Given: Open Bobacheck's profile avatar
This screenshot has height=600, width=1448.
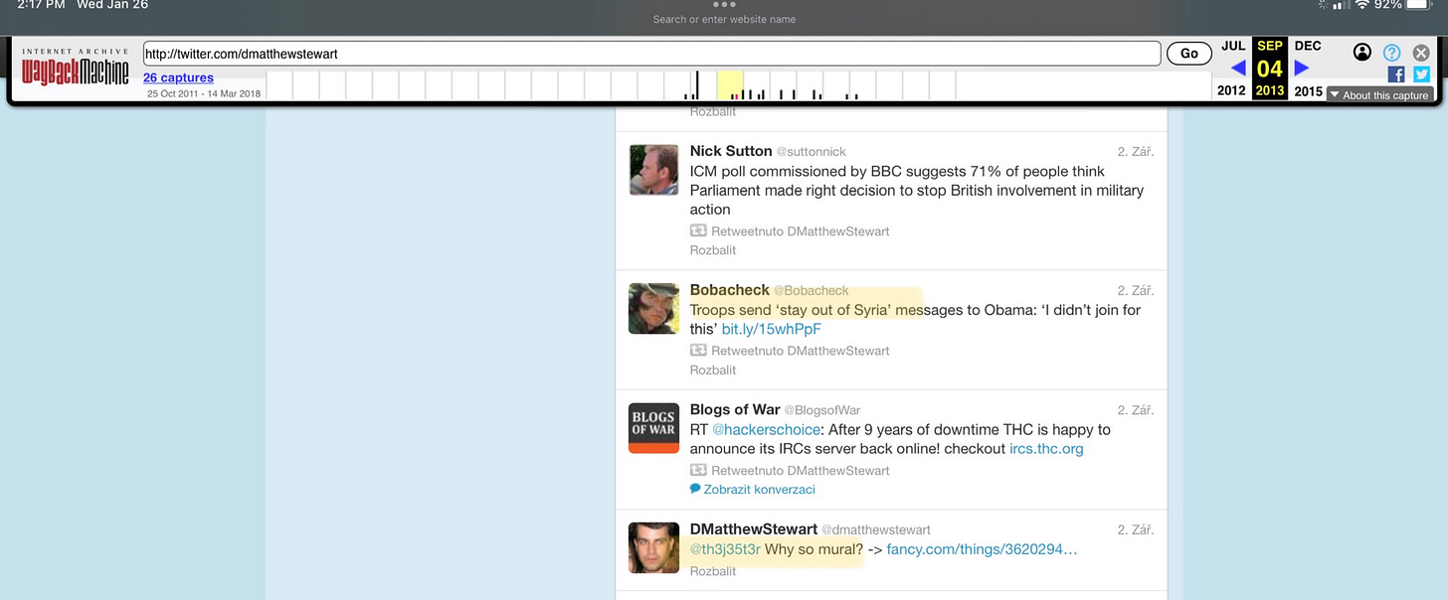Looking at the screenshot, I should point(653,309).
